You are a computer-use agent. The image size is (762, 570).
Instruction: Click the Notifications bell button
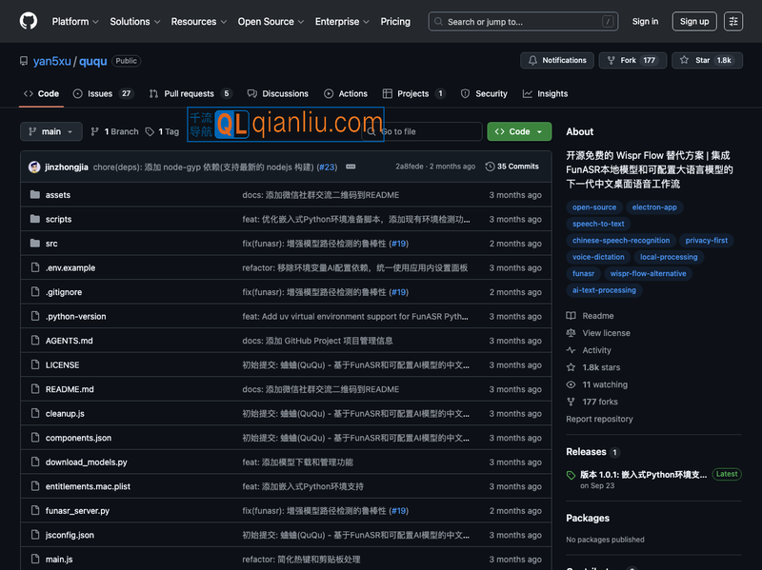(x=557, y=60)
